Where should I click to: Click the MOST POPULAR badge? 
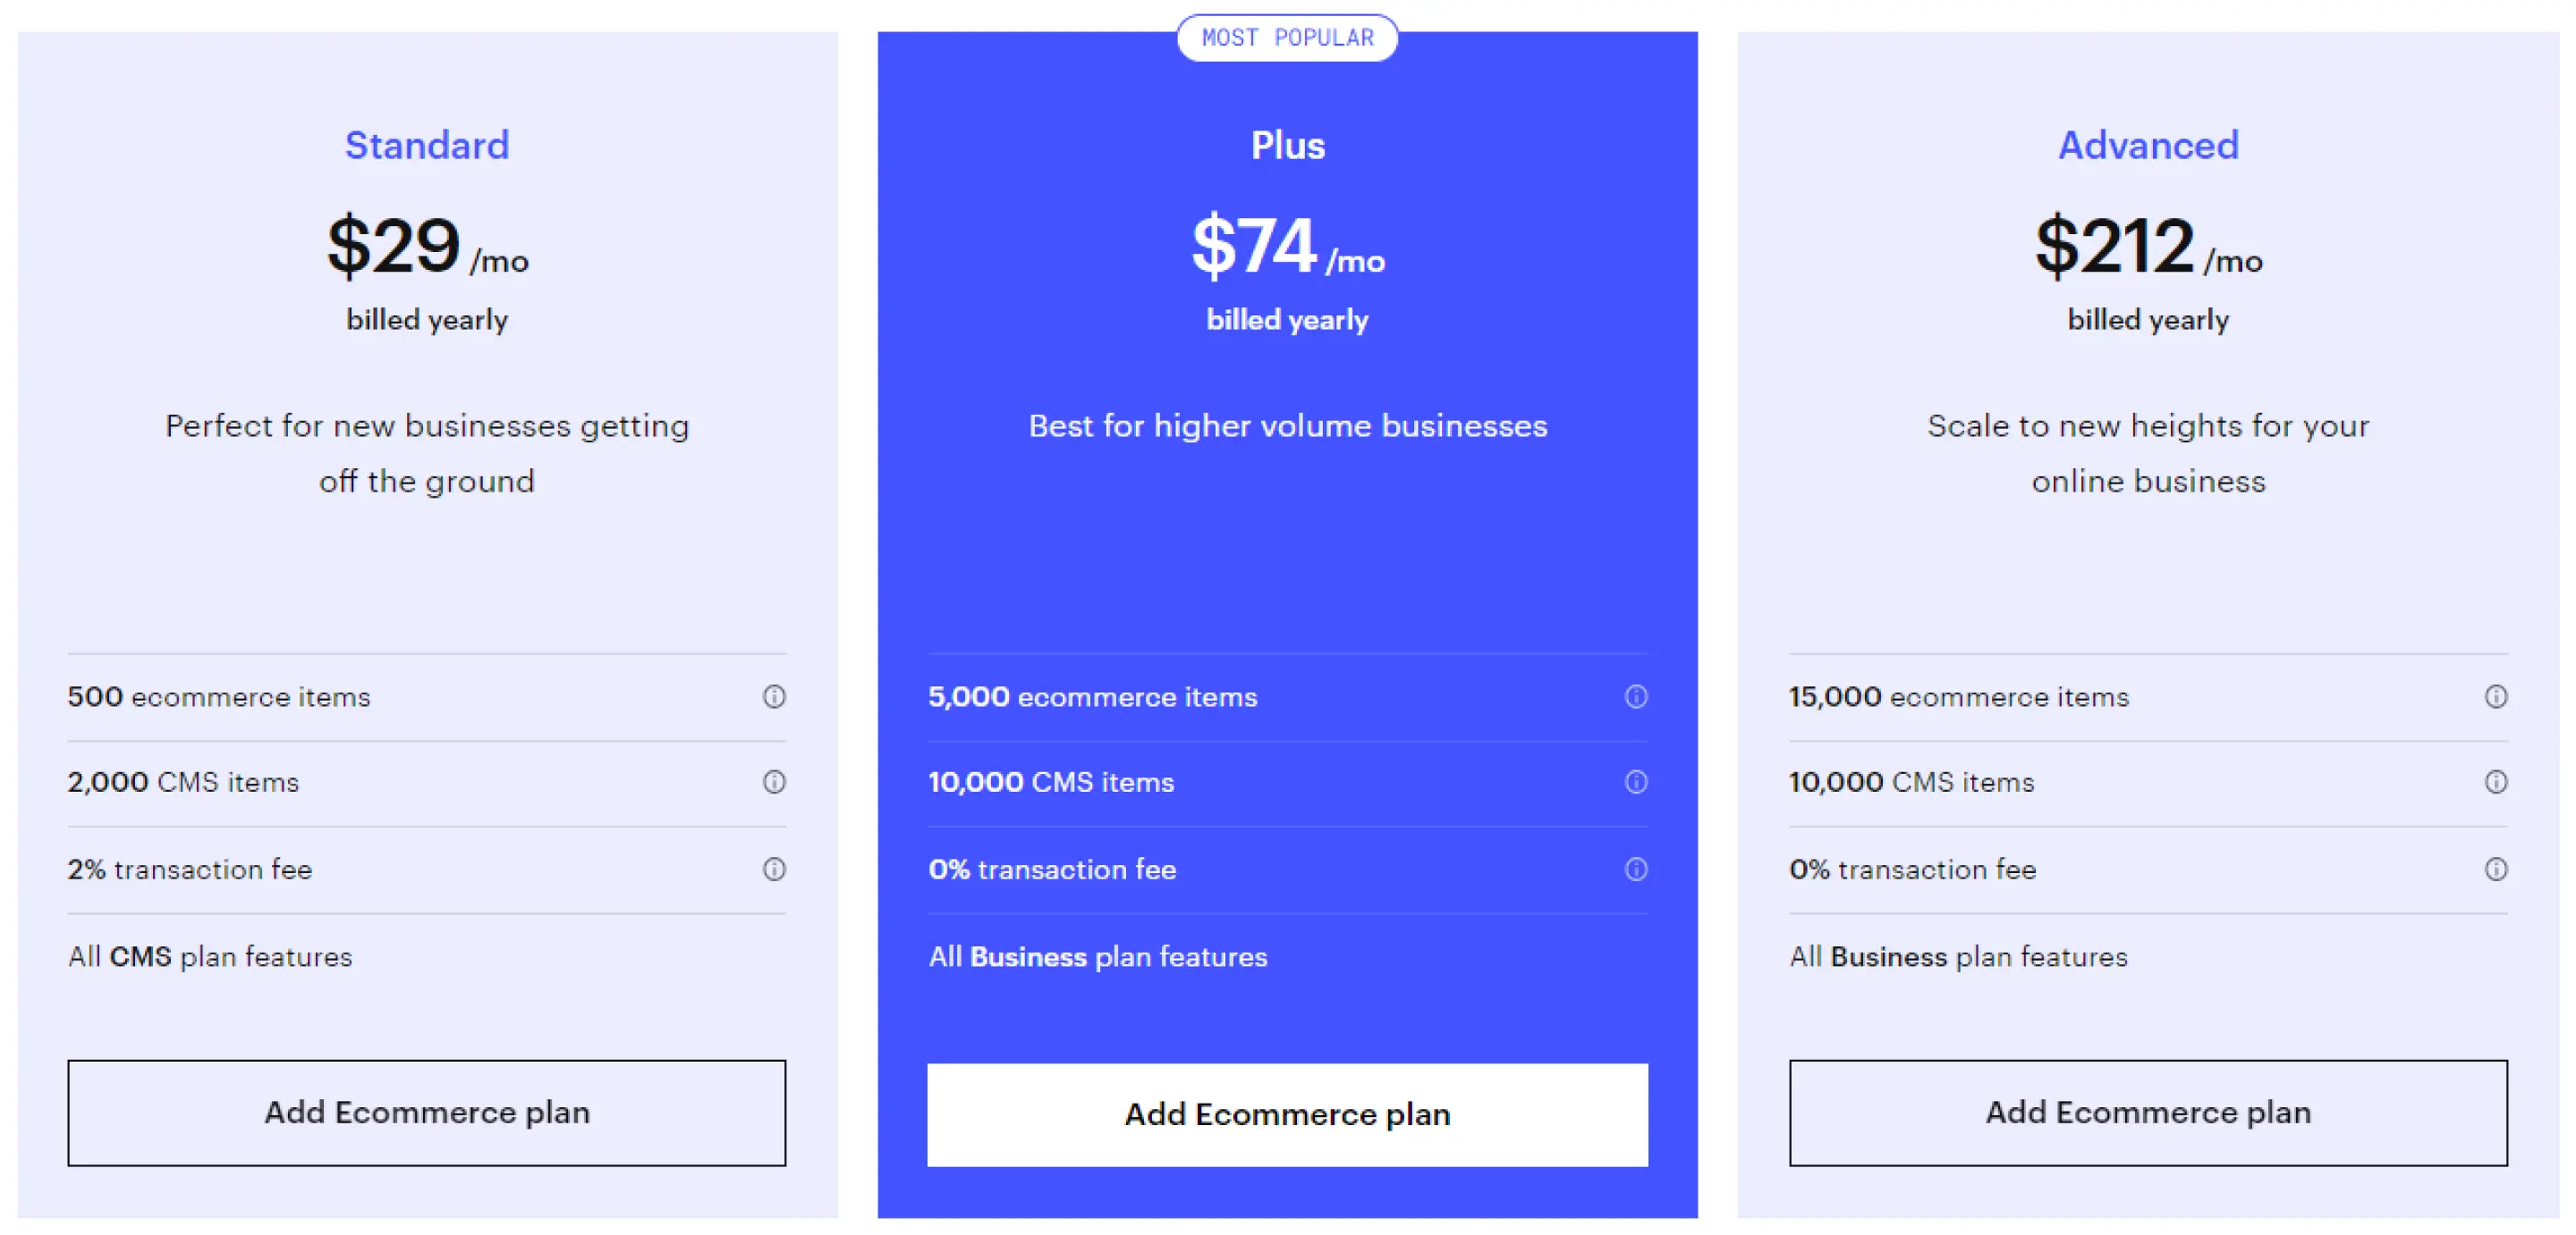(1288, 38)
